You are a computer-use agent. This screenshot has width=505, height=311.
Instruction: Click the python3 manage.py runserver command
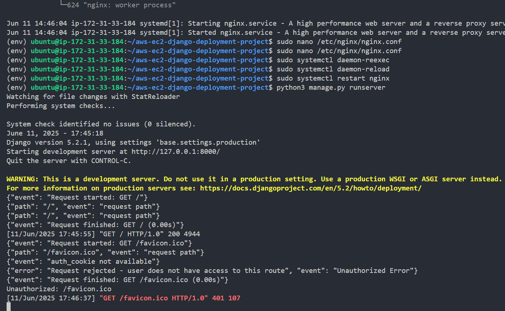pyautogui.click(x=331, y=88)
